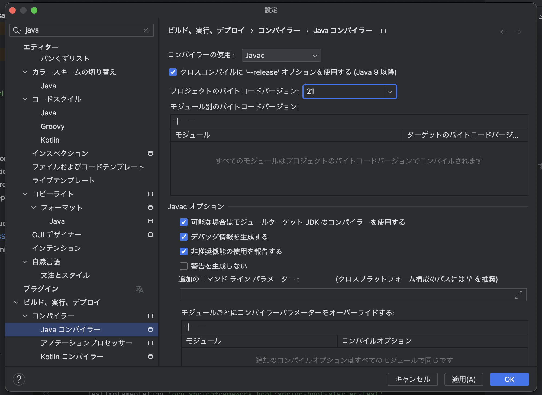Open the project bytecode version dropdown
This screenshot has width=542, height=395.
tap(390, 92)
